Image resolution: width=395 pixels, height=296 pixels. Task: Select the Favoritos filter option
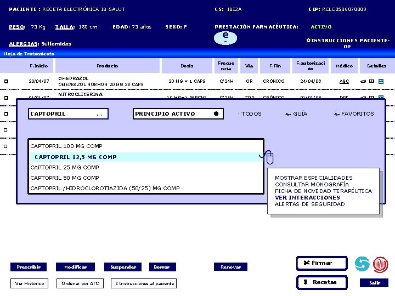point(354,114)
